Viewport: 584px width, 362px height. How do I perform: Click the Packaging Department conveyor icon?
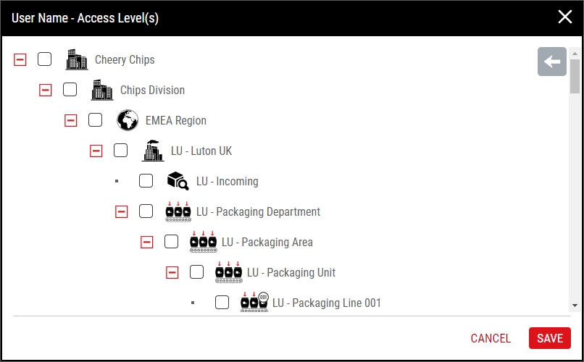[178, 211]
